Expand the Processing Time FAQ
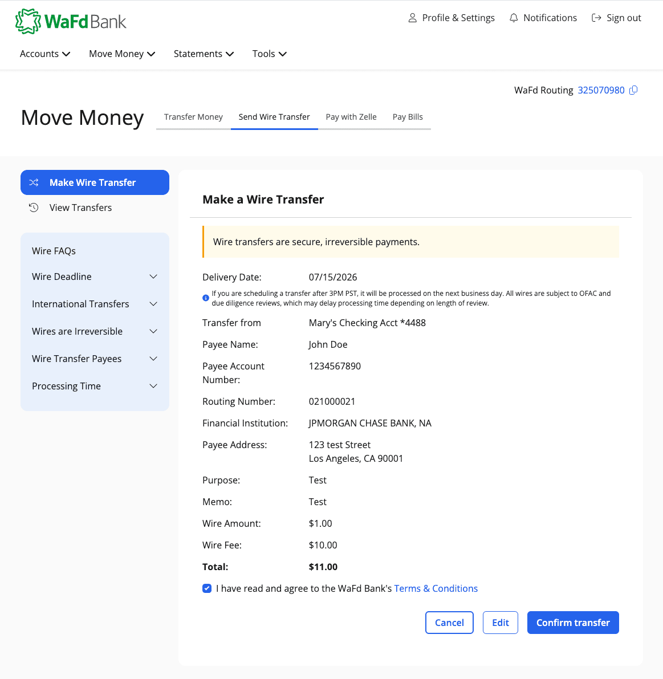 point(95,386)
